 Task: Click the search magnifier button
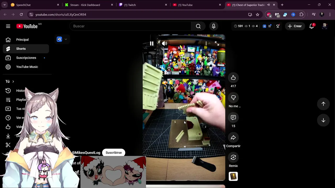click(198, 26)
